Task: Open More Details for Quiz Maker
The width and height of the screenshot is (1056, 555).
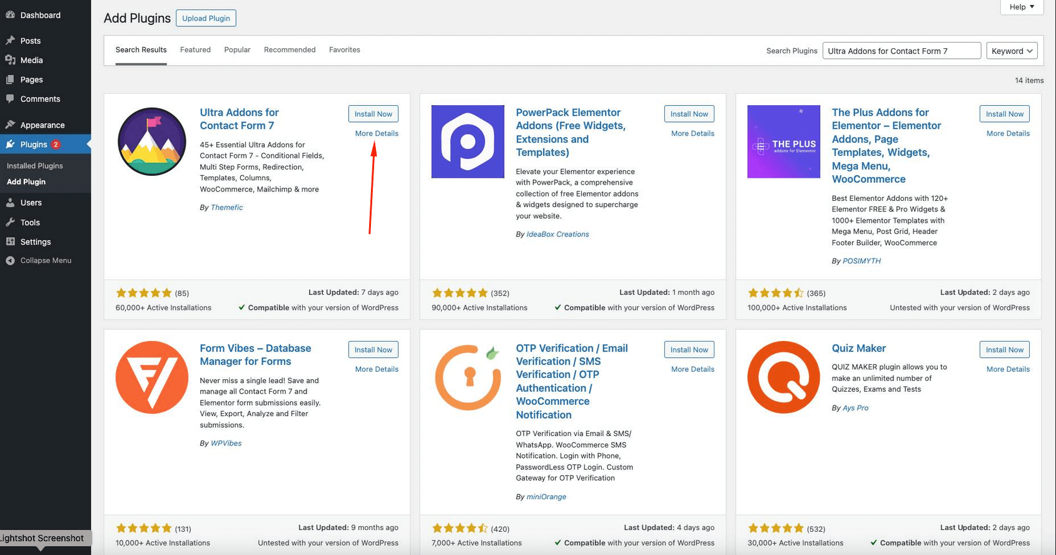Action: [1008, 369]
